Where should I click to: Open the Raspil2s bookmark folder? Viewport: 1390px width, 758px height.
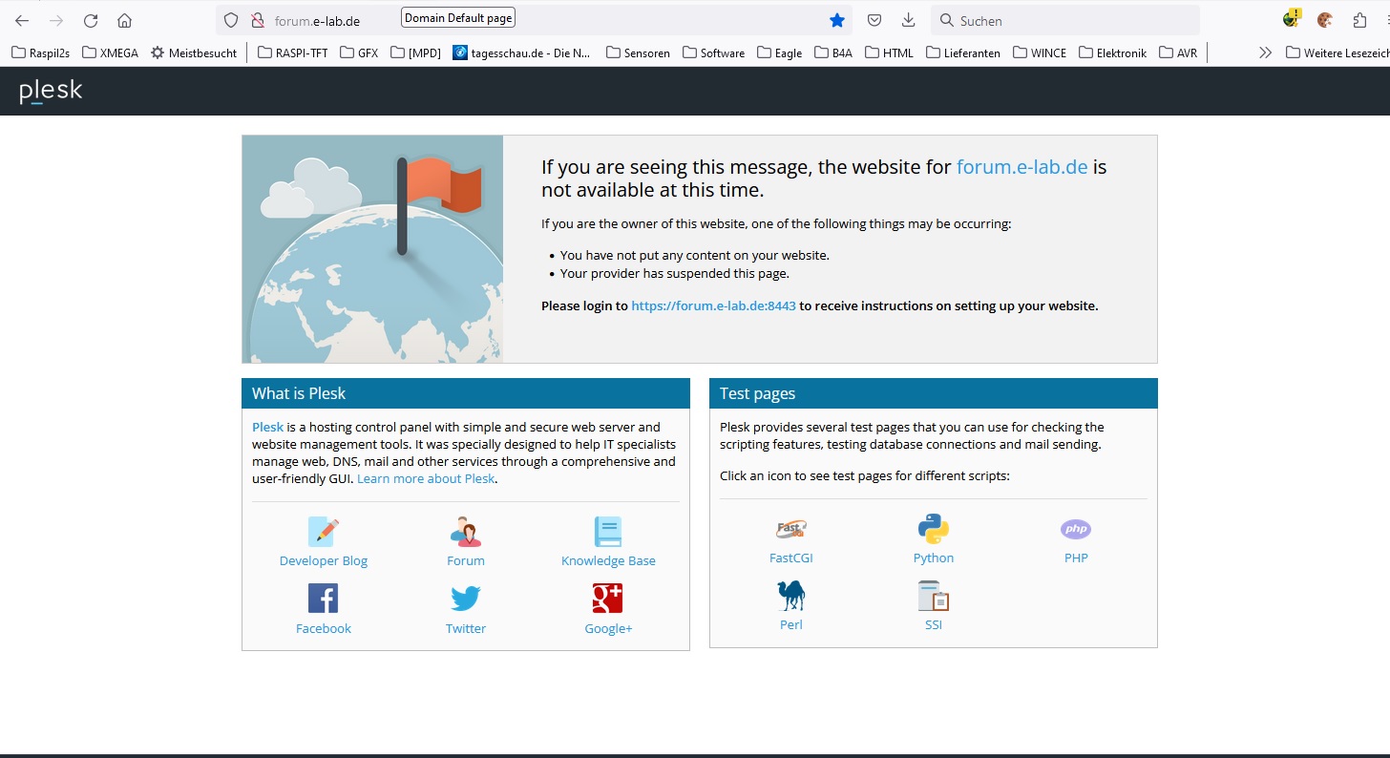click(x=40, y=53)
